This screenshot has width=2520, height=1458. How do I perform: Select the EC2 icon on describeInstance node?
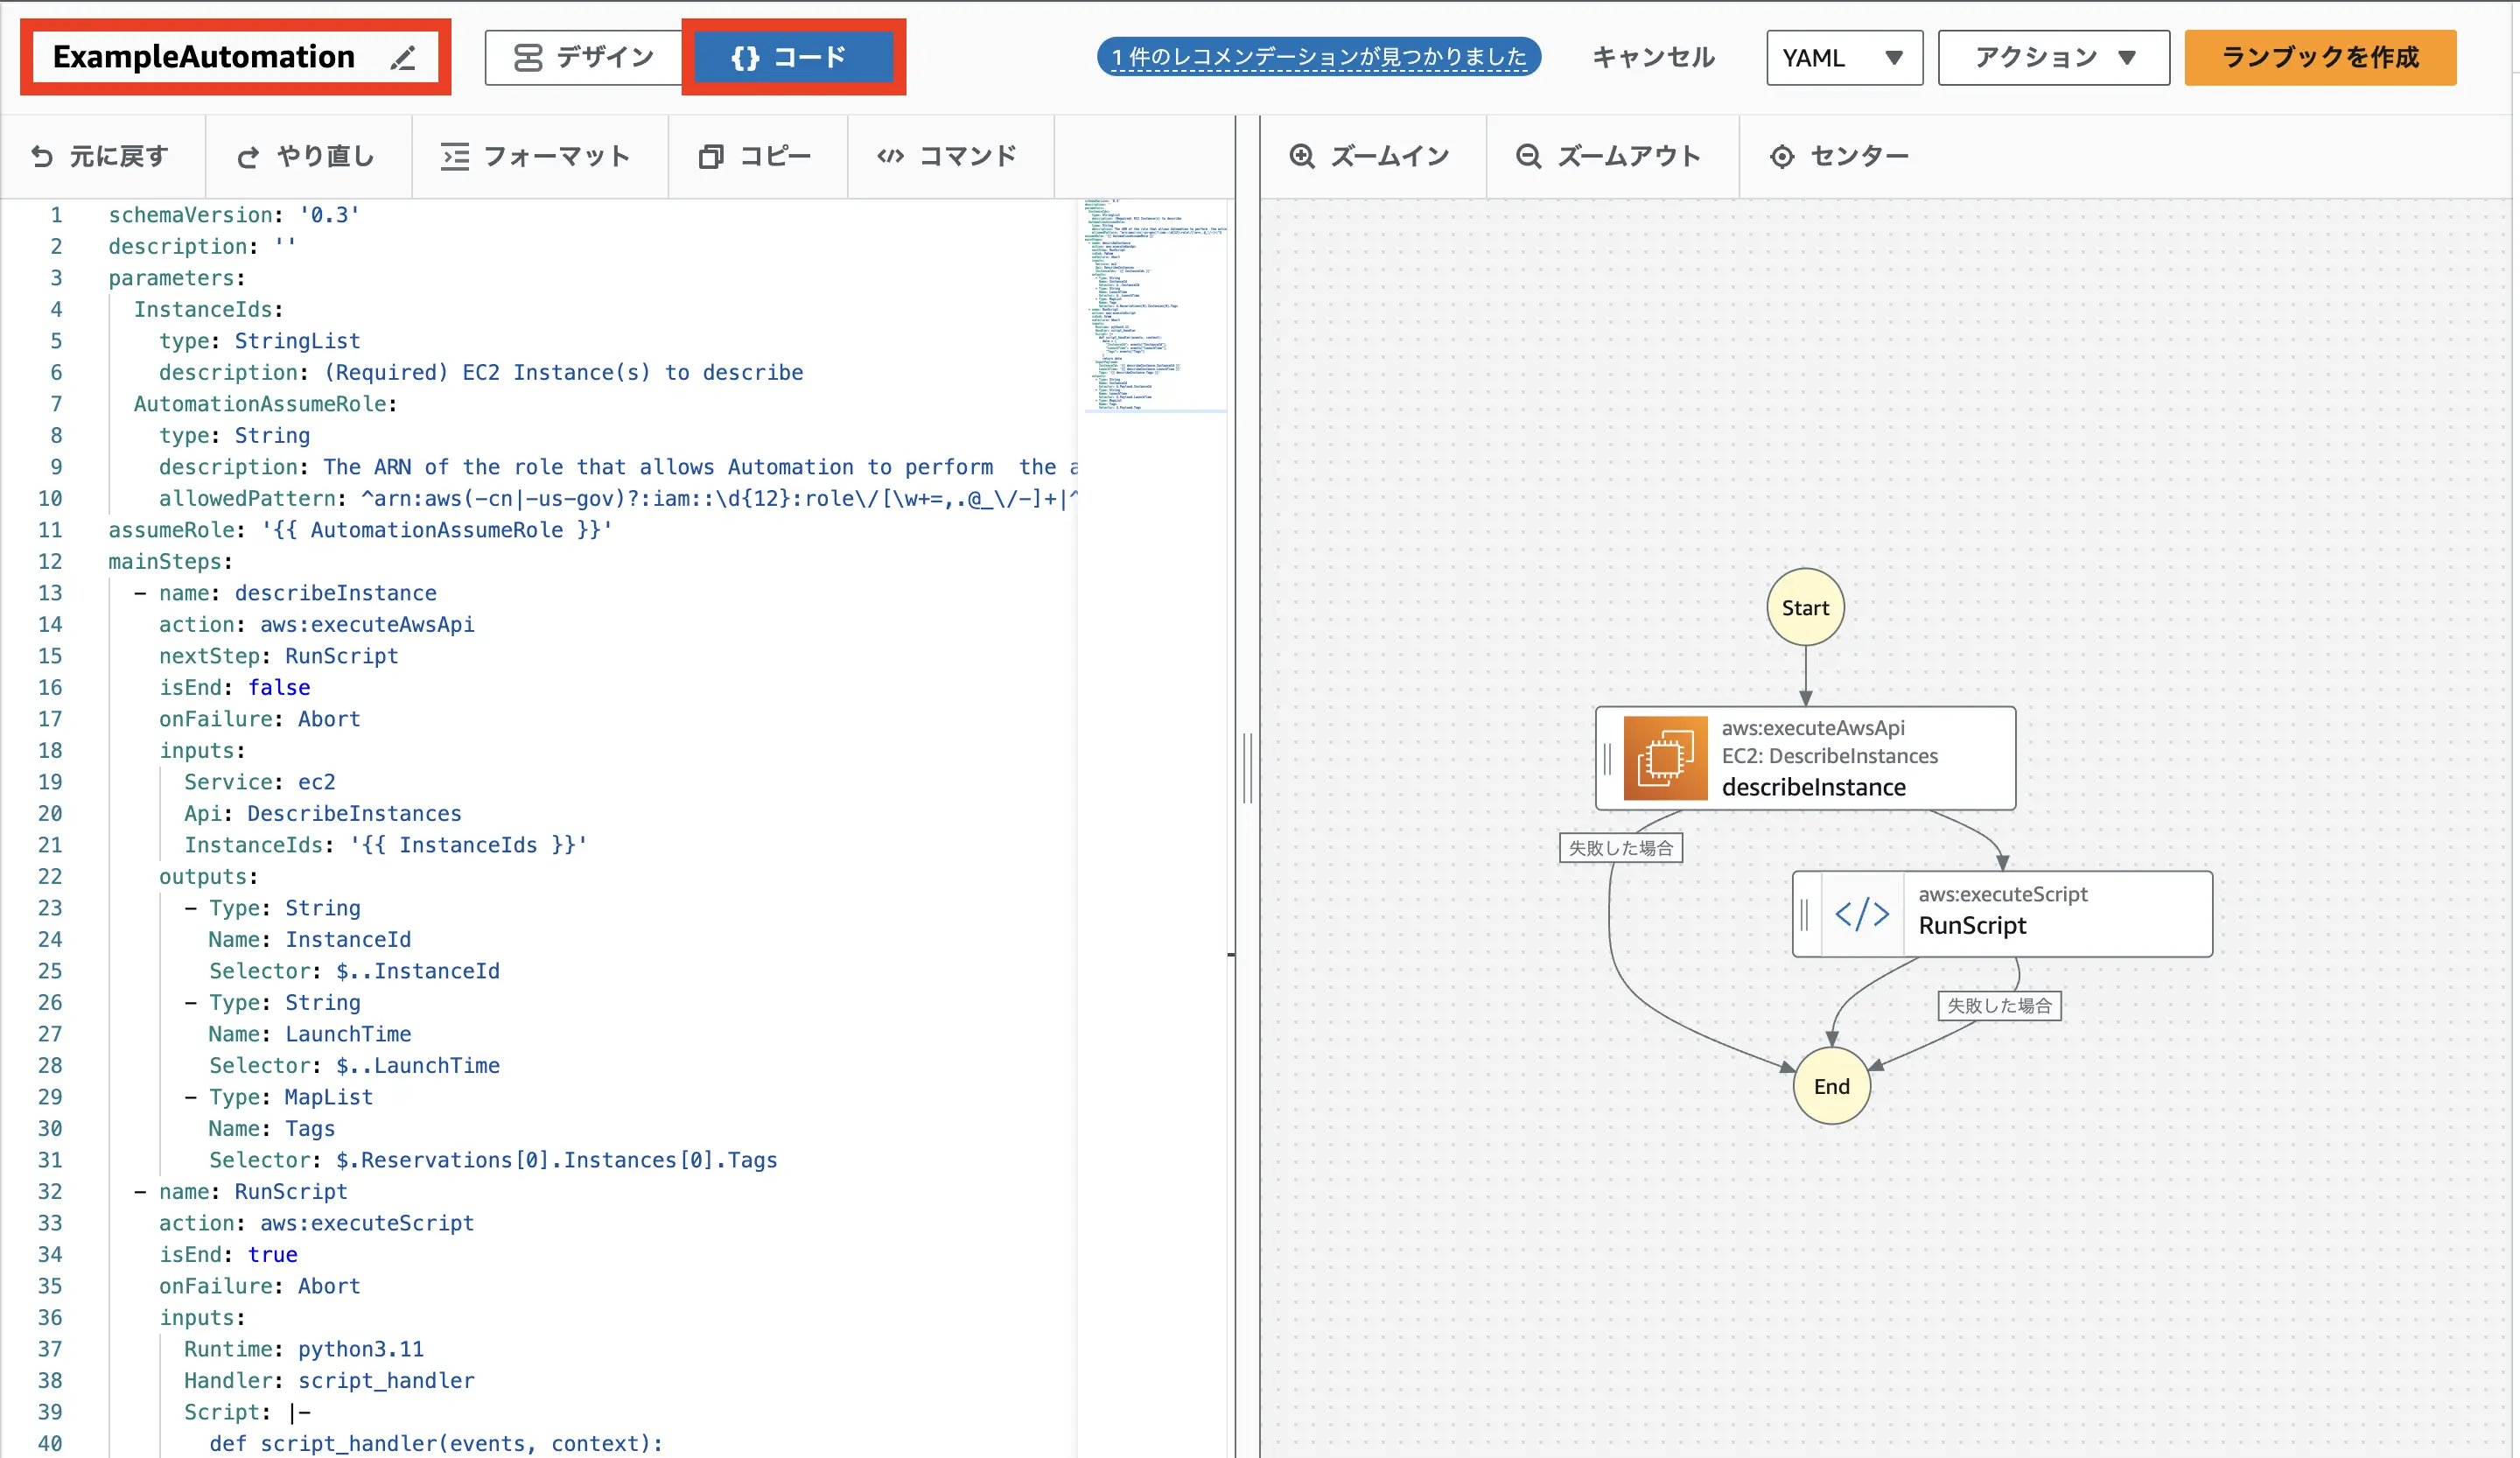(1665, 757)
